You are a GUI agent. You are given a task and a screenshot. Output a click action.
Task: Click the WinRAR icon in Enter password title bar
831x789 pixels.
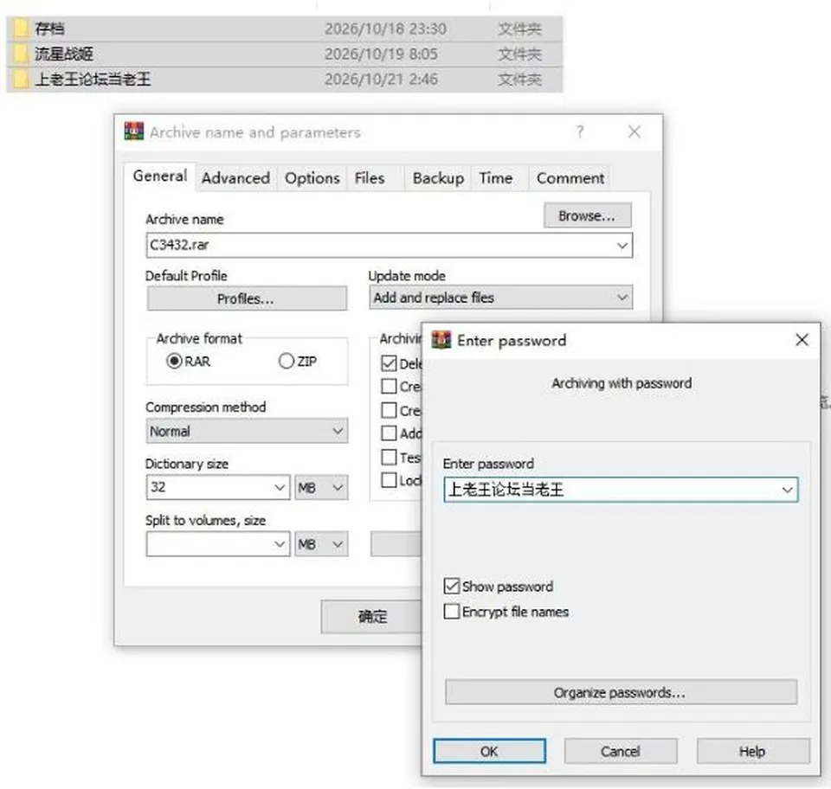441,340
